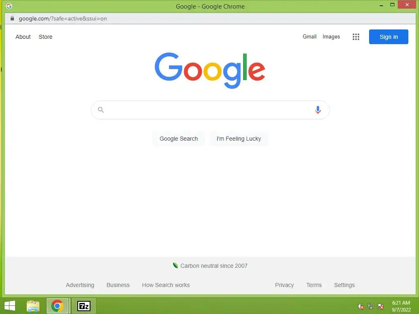Click the I'm Feeling Lucky button
This screenshot has height=314, width=419.
239,139
